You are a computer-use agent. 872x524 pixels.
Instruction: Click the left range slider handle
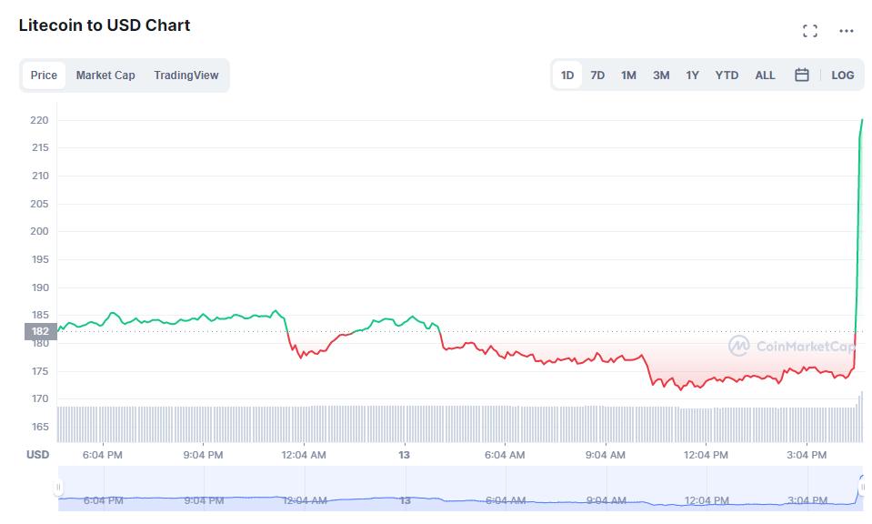point(59,488)
